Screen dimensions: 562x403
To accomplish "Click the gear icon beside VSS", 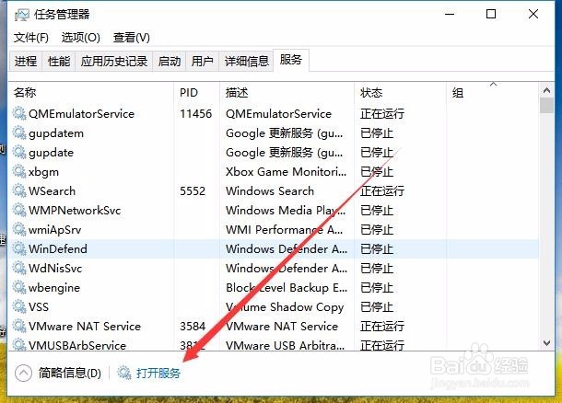I will 19,306.
